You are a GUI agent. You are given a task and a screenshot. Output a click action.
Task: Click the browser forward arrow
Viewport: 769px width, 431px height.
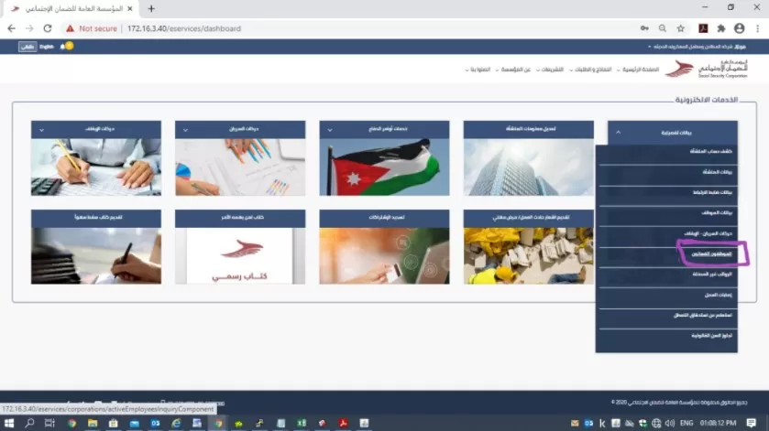pos(29,28)
